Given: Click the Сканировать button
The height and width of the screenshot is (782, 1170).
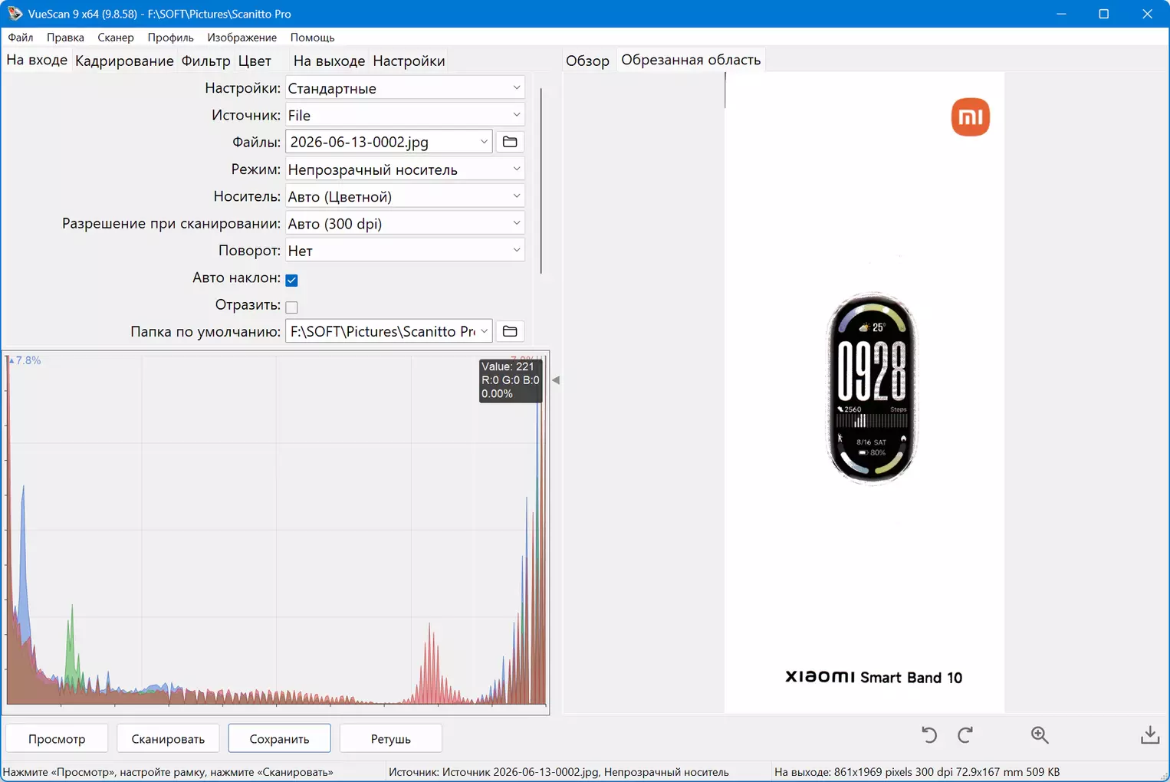Looking at the screenshot, I should 168,738.
